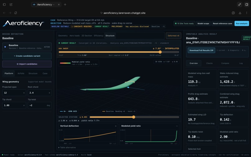Edit the Projected span field
The height and width of the screenshot is (157, 251).
tap(14, 93)
